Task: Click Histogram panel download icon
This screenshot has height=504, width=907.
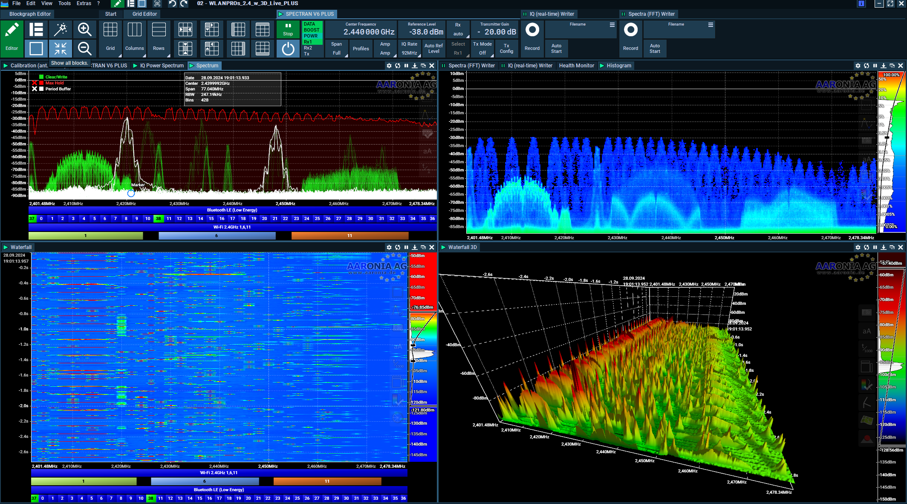Action: pyautogui.click(x=884, y=66)
